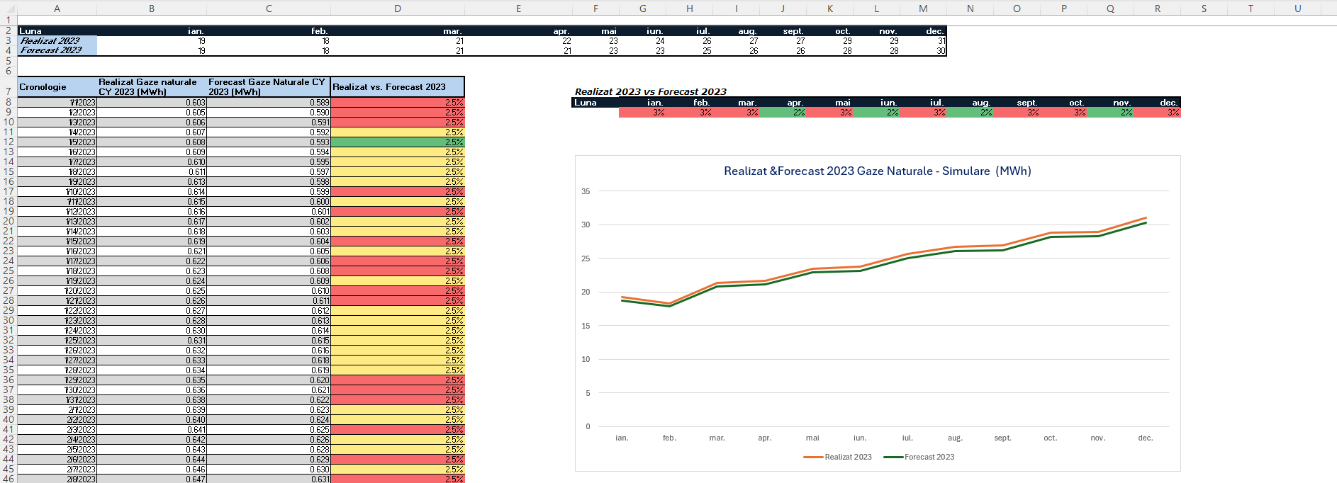Click the 'Realizat 2023 vs Forecast 2023' table title

click(650, 92)
